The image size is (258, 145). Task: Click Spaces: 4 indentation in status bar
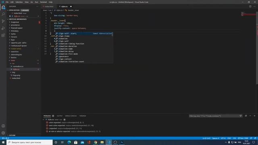coord(216,138)
